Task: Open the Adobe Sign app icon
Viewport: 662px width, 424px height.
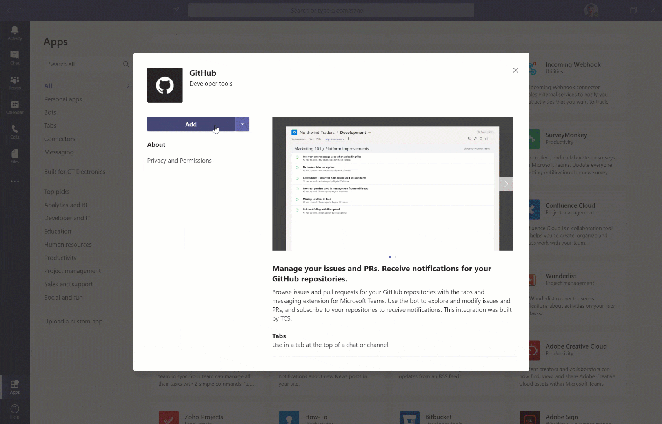Action: 530,417
